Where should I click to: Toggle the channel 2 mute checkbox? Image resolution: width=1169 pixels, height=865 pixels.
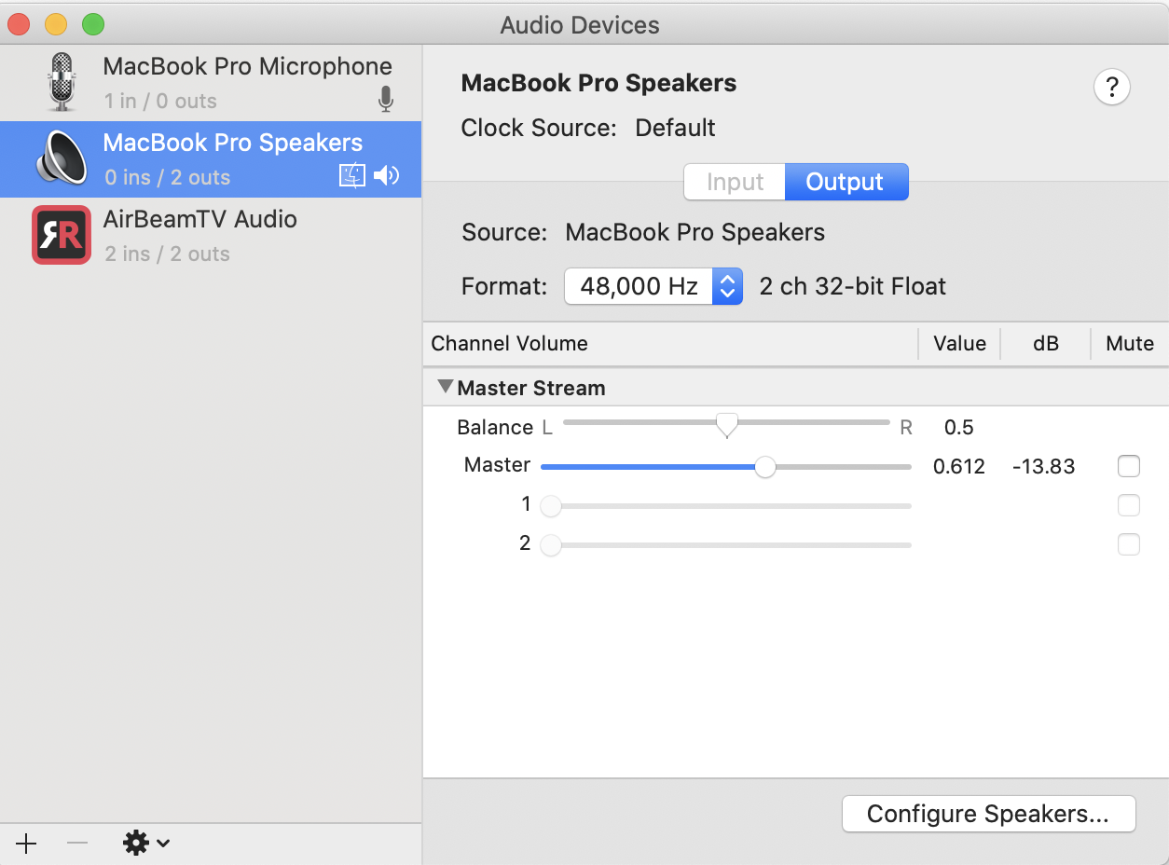pos(1129,544)
